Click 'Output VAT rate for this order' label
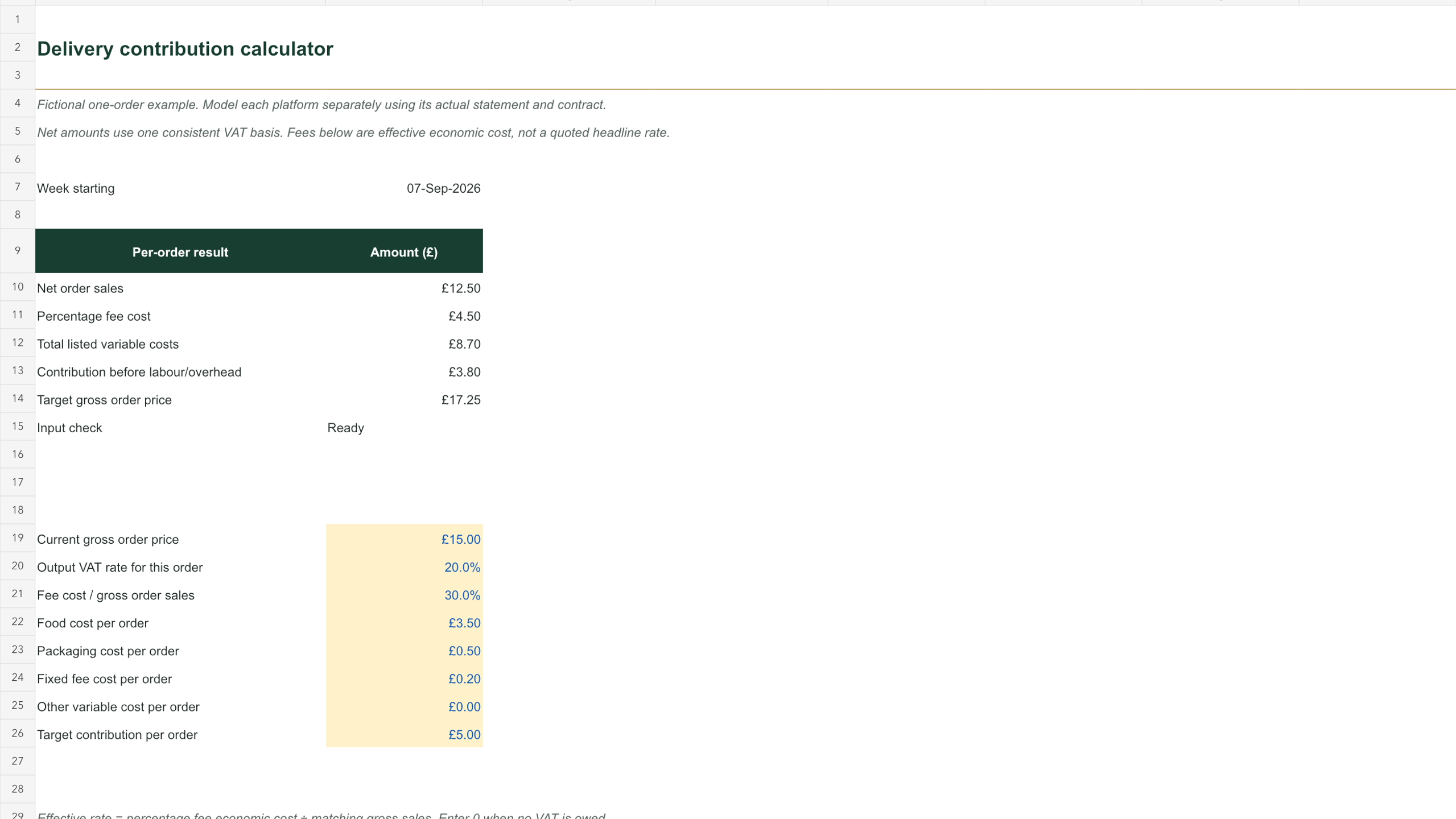This screenshot has width=1456, height=819. (x=119, y=567)
